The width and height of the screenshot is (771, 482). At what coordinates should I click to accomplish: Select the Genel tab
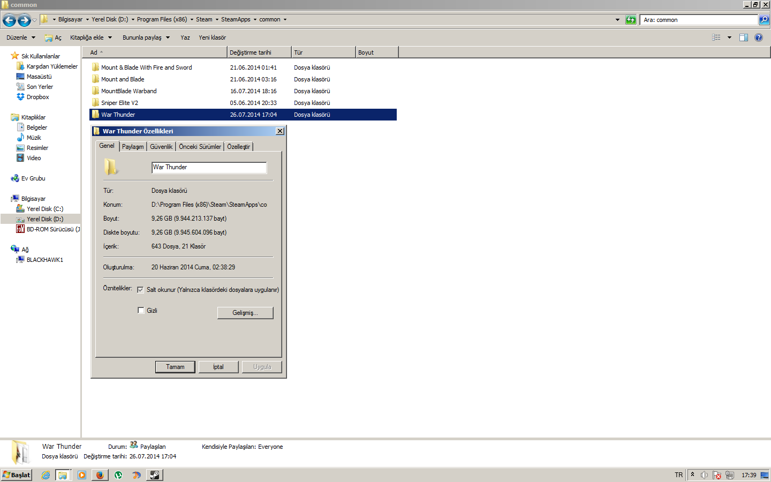pos(107,146)
